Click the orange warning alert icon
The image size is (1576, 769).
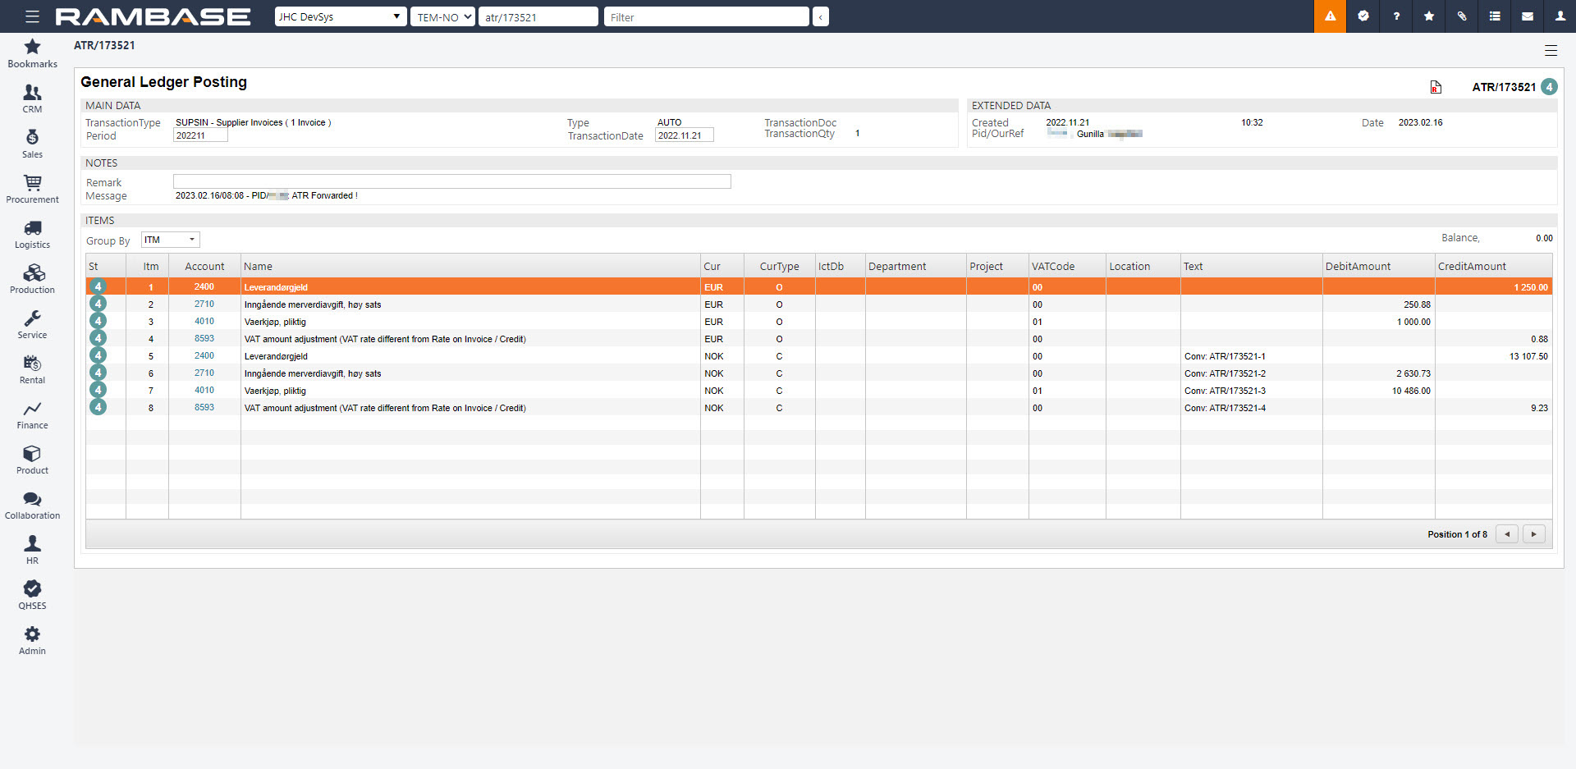(1330, 16)
